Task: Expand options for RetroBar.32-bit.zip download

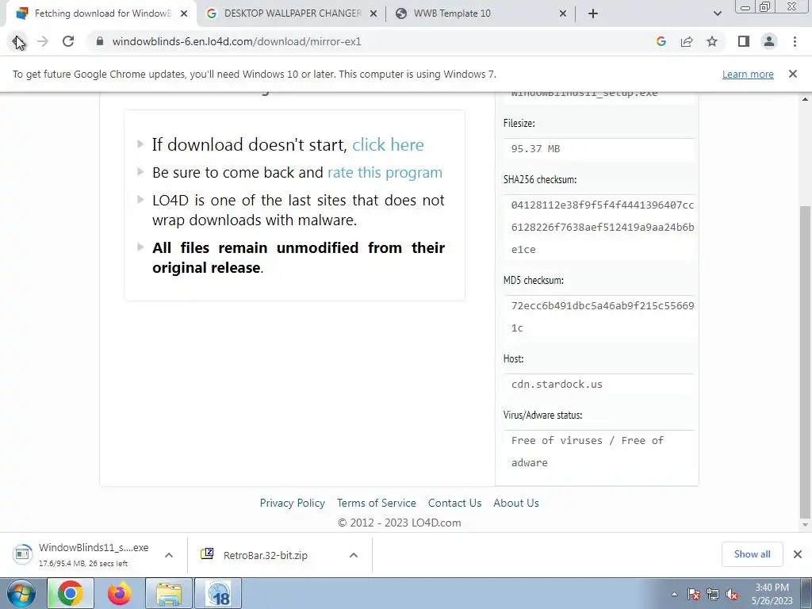Action: [x=354, y=555]
